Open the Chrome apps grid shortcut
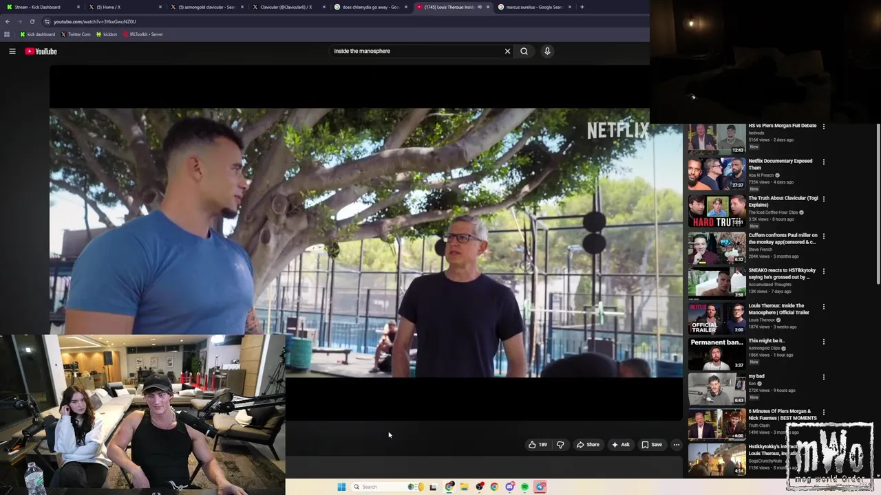 point(7,34)
